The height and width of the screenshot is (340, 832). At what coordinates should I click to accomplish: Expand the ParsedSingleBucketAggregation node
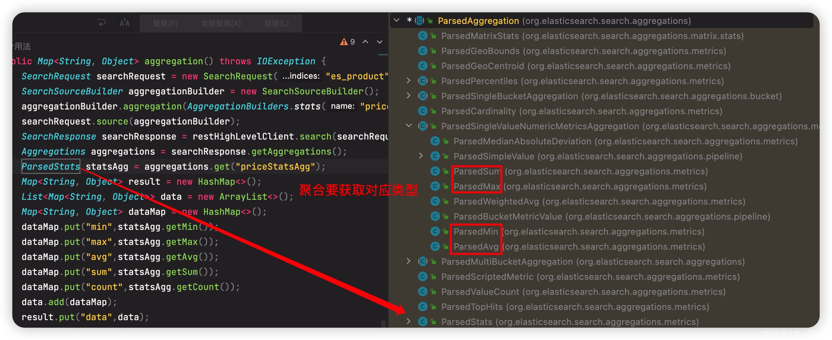point(408,96)
